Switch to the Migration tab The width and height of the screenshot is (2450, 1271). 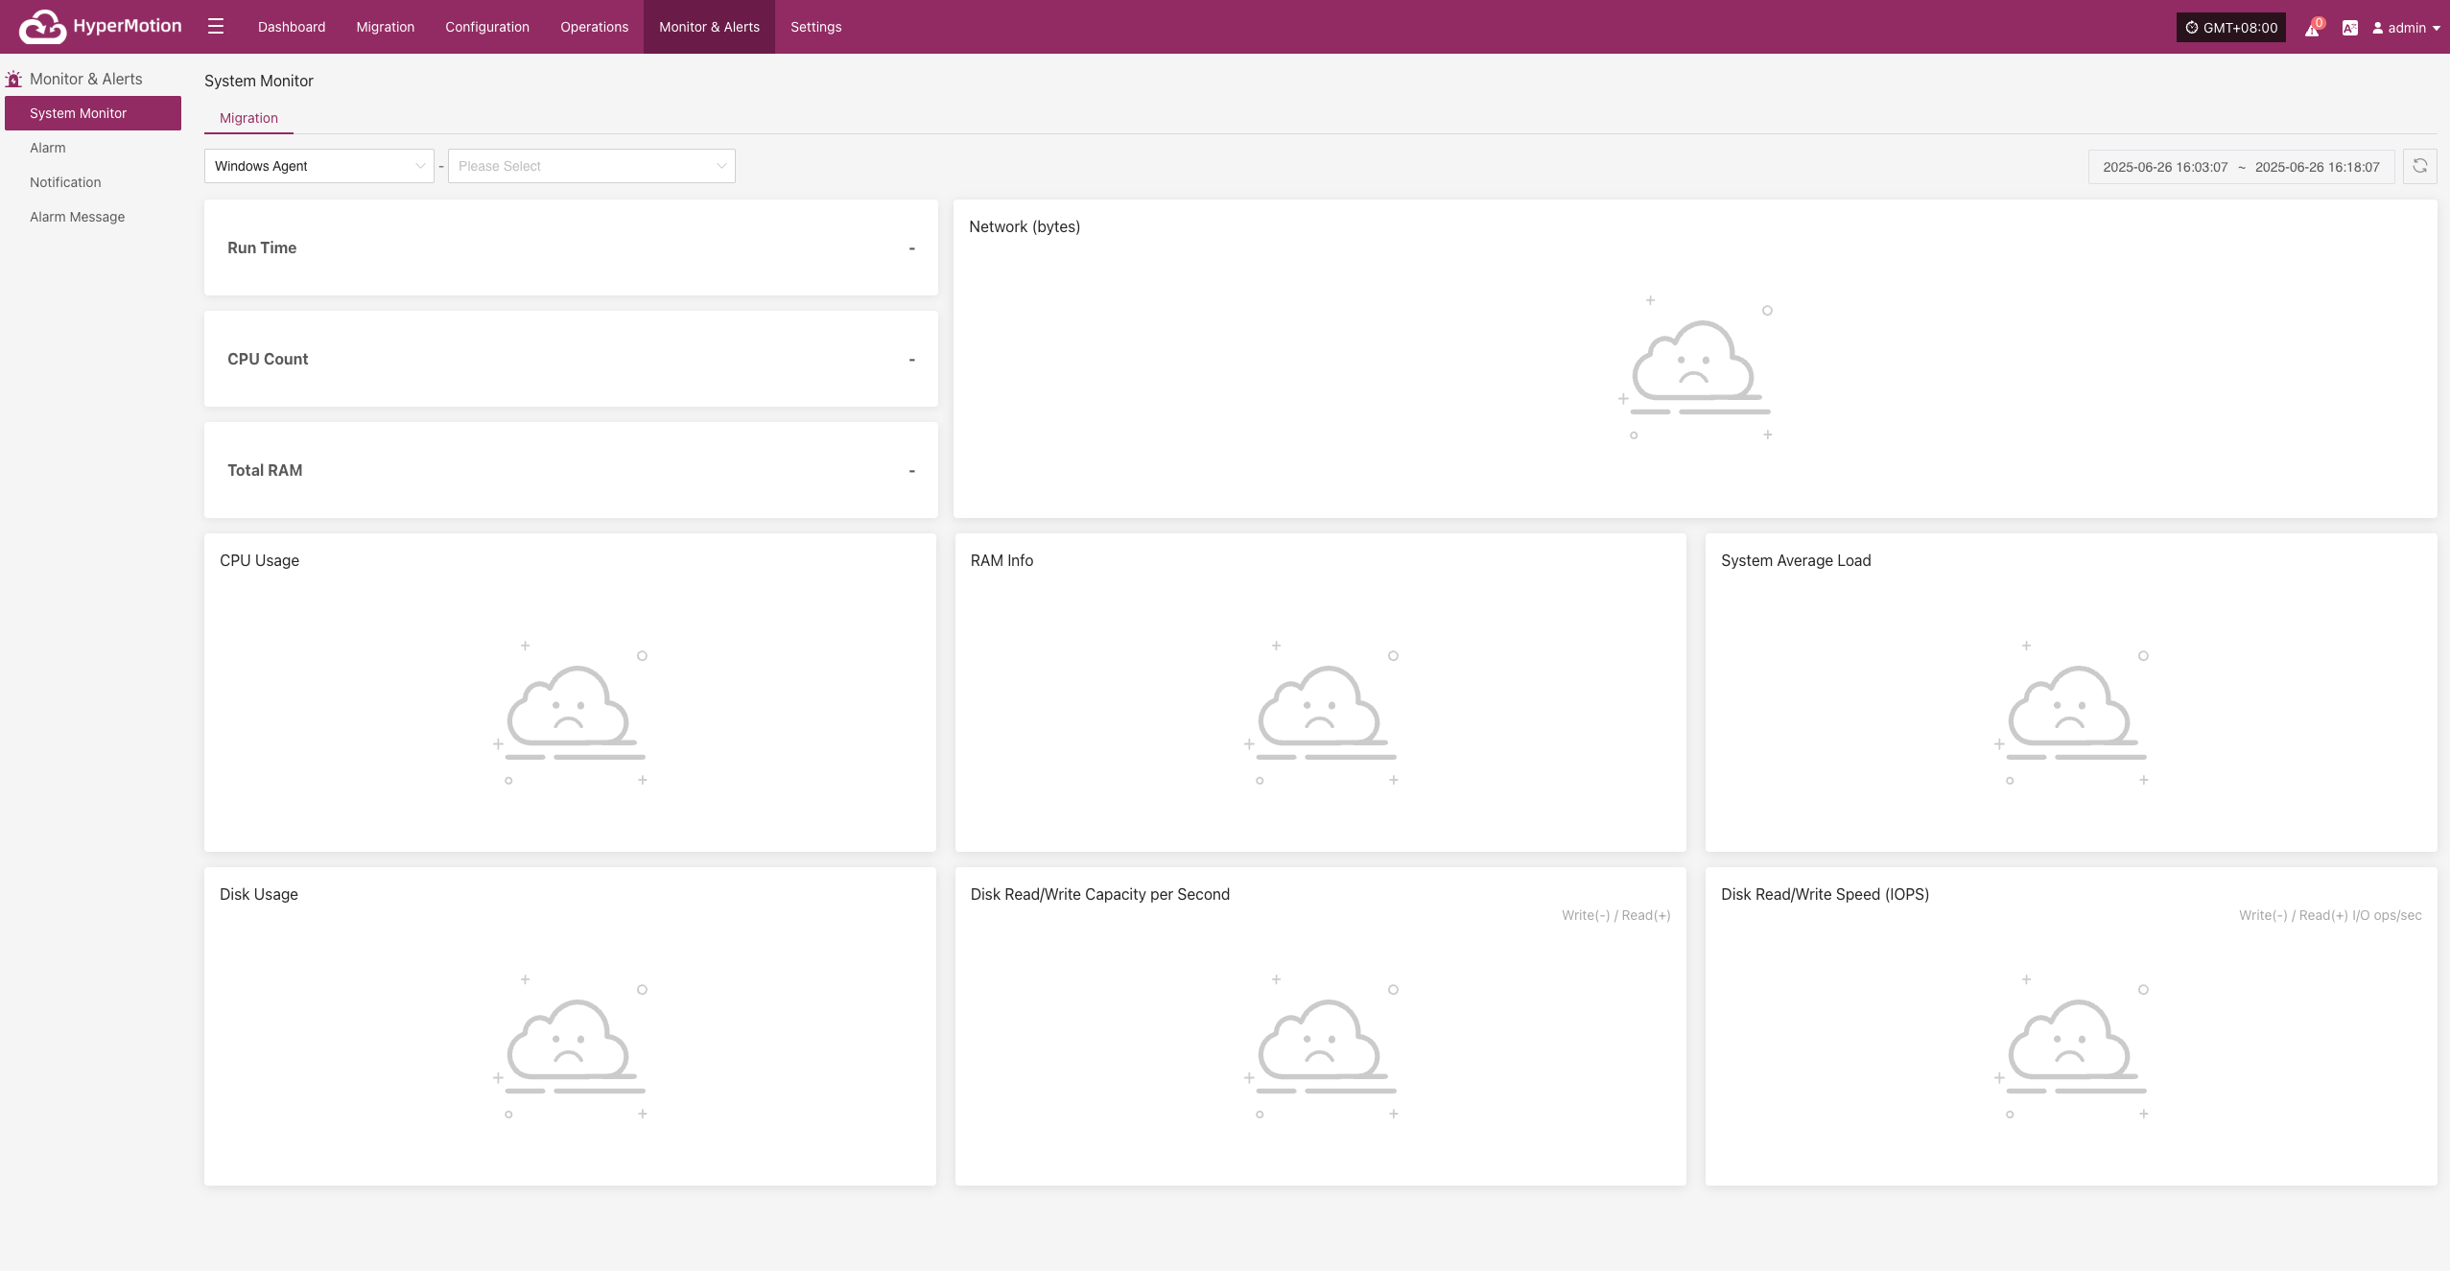[x=248, y=118]
